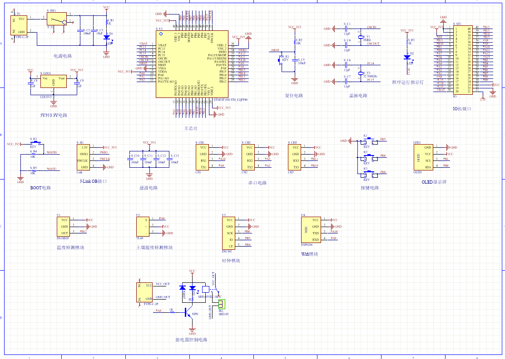Viewport: 505px width, 359px height.
Task: Click the K2 push button on PB8
Action: pyautogui.click(x=370, y=157)
